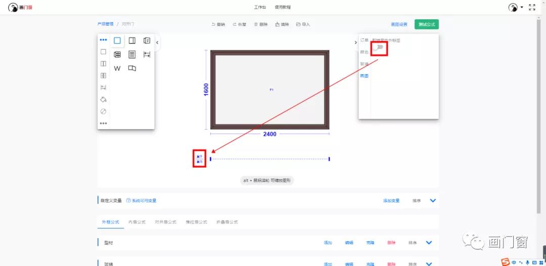
Task: Click the 添加变量 link
Action: (x=391, y=201)
